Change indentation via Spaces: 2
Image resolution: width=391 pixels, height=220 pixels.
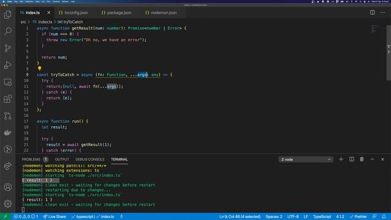[274, 216]
